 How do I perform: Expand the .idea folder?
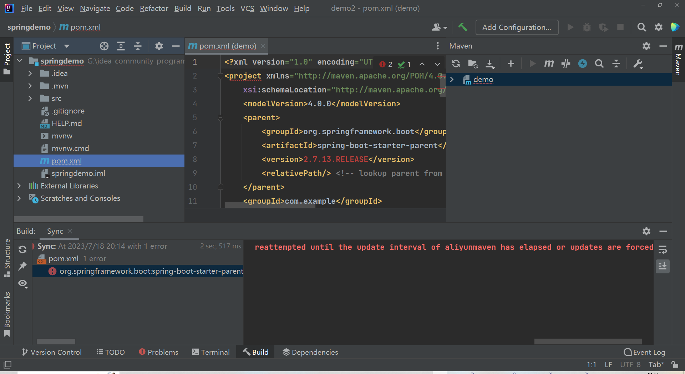click(x=30, y=74)
